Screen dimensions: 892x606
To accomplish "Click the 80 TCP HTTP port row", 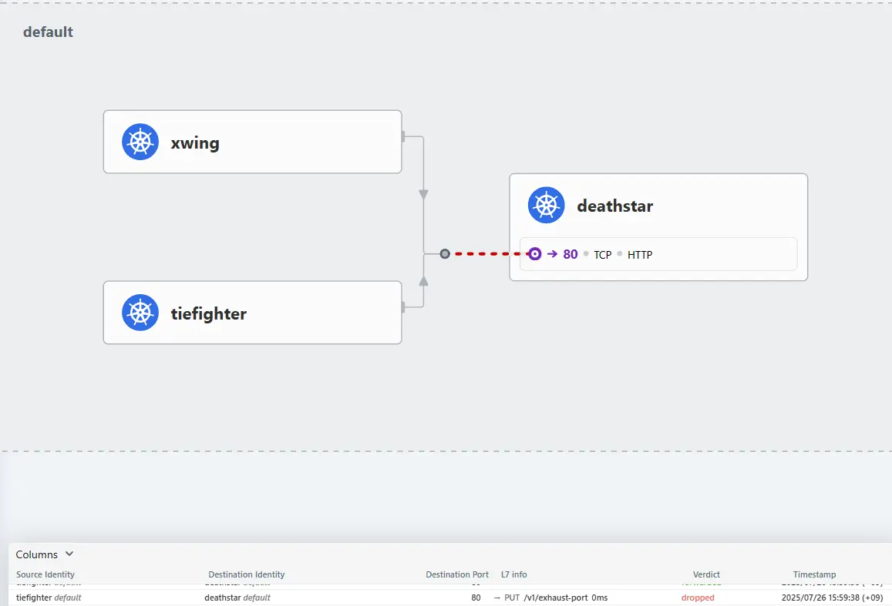I will tap(658, 254).
